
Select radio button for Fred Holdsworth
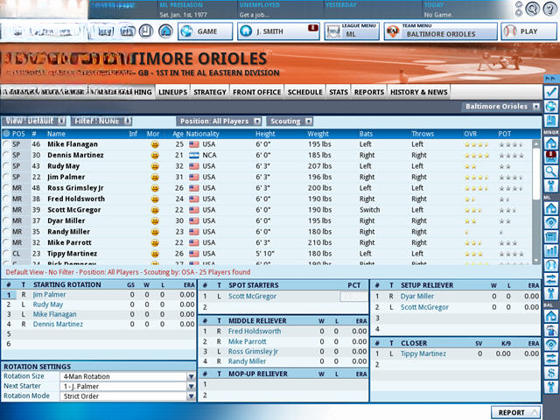6,199
